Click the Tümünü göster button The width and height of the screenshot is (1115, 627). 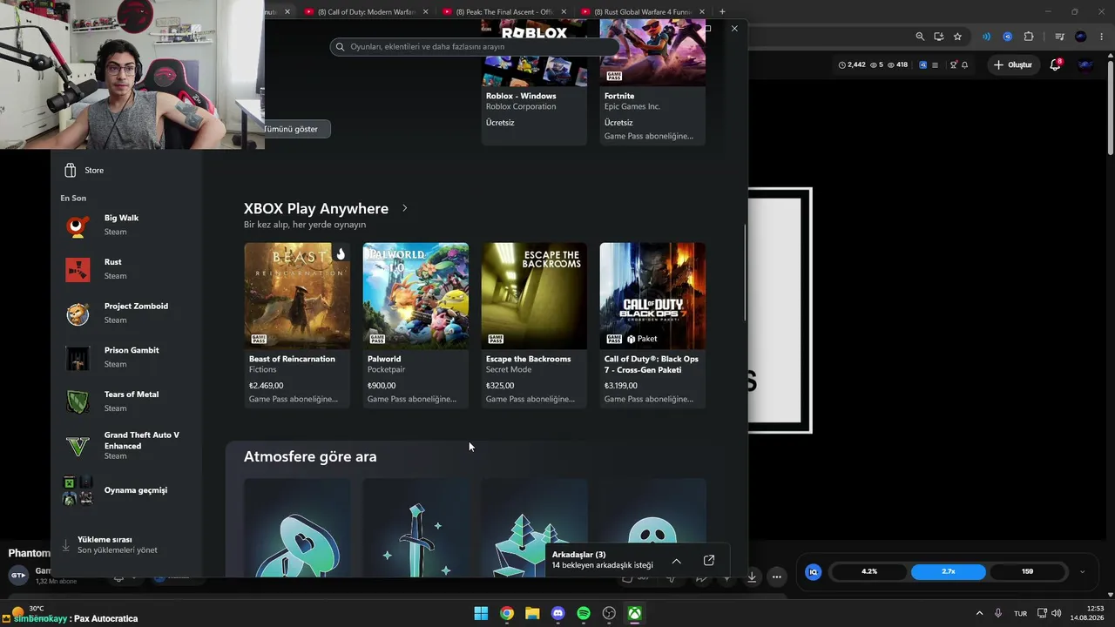point(292,129)
